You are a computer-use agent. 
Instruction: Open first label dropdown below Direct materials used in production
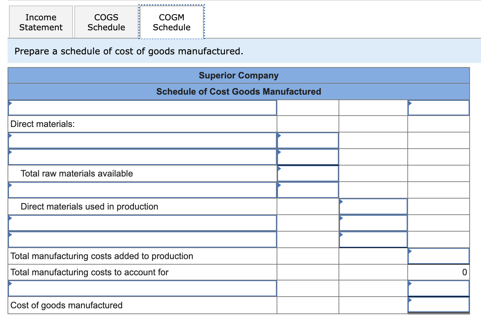point(142,223)
